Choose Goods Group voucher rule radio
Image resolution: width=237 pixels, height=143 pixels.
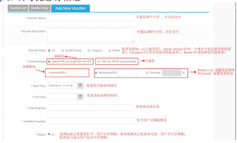[x=62, y=51]
